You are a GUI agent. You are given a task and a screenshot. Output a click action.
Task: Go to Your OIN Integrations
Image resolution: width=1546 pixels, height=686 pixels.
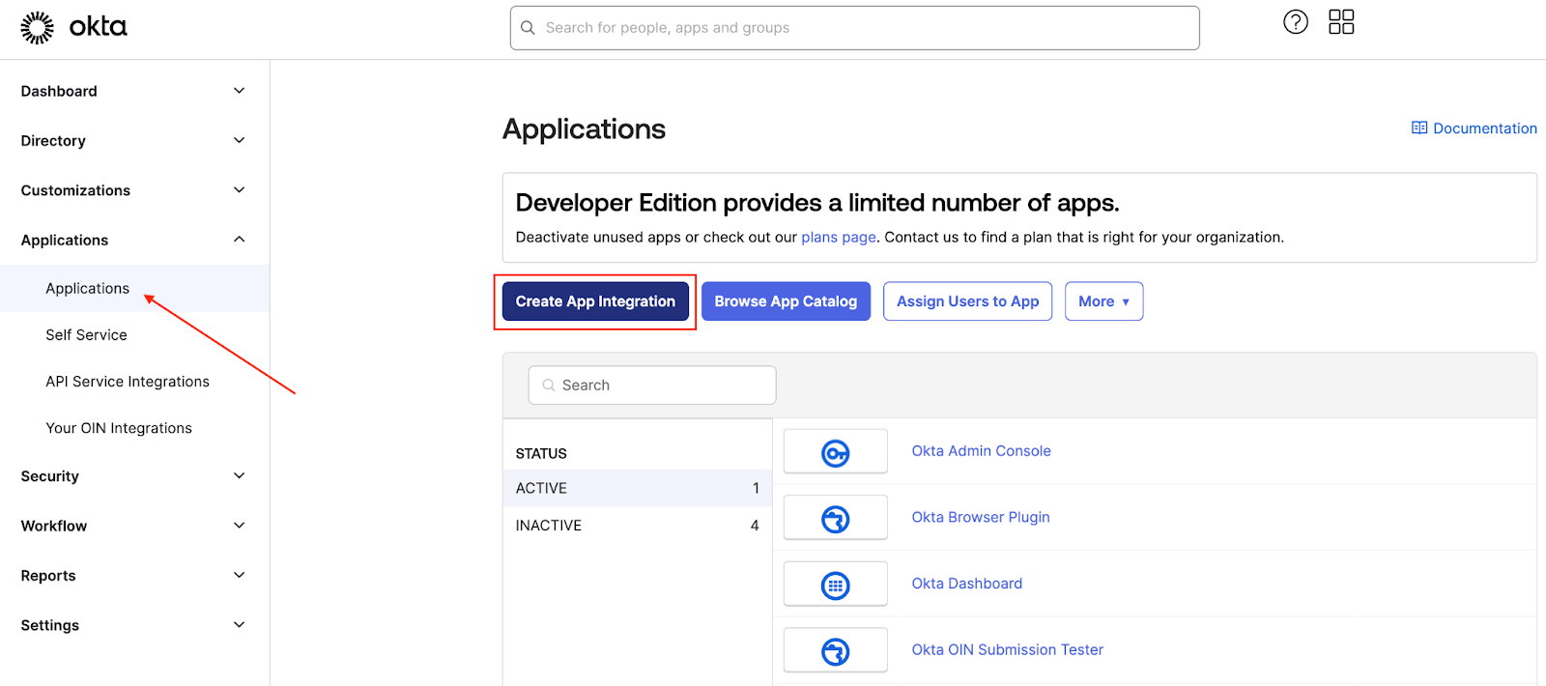pyautogui.click(x=119, y=428)
